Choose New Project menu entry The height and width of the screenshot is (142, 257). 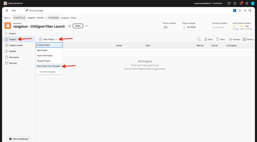49,50
